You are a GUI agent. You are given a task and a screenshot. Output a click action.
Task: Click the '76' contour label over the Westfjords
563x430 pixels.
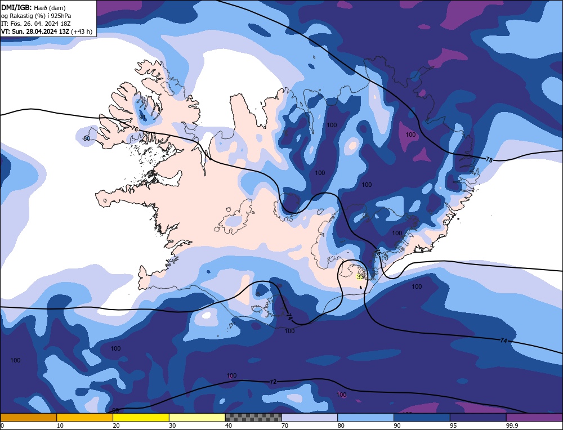tap(135, 128)
